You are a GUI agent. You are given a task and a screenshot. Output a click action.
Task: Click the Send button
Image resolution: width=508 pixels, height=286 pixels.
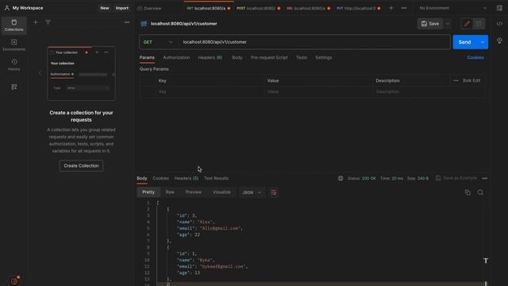[x=464, y=42]
